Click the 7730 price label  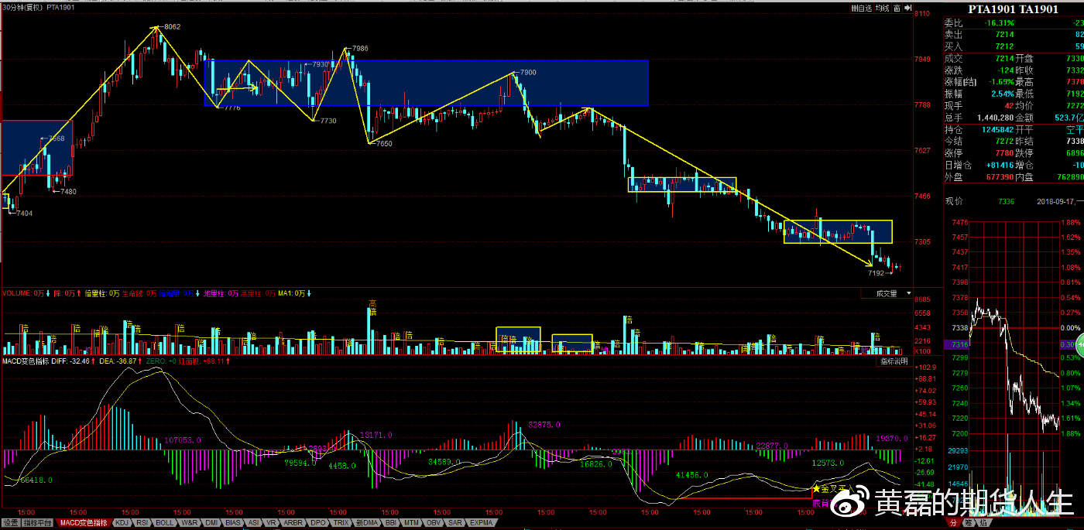(328, 121)
